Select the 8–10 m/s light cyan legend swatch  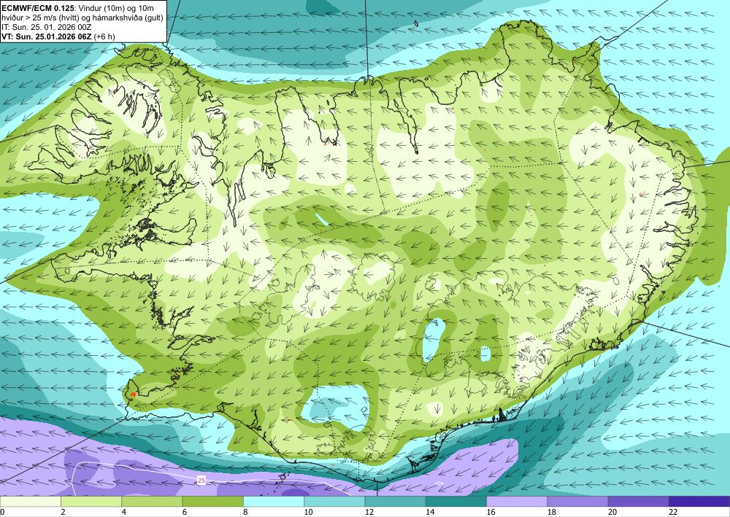tap(274, 502)
